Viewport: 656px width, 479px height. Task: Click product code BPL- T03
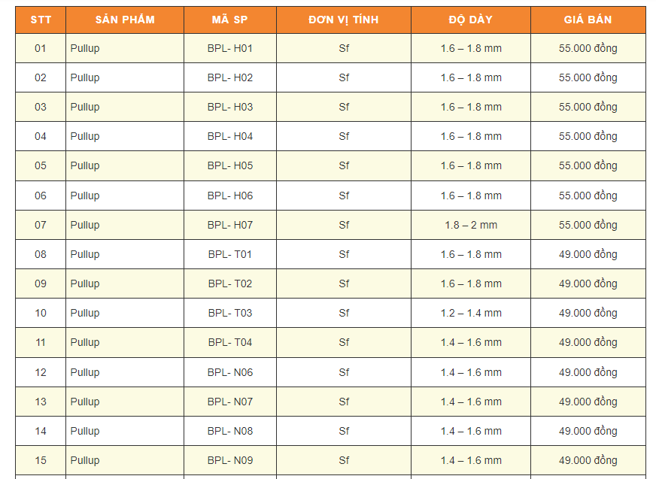(x=230, y=313)
